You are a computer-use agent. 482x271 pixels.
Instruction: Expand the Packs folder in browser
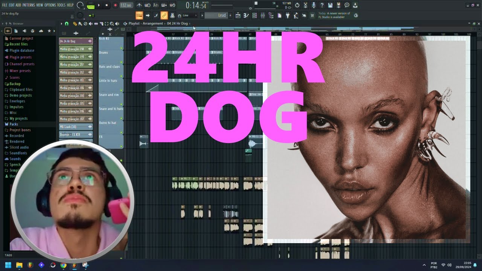14,124
